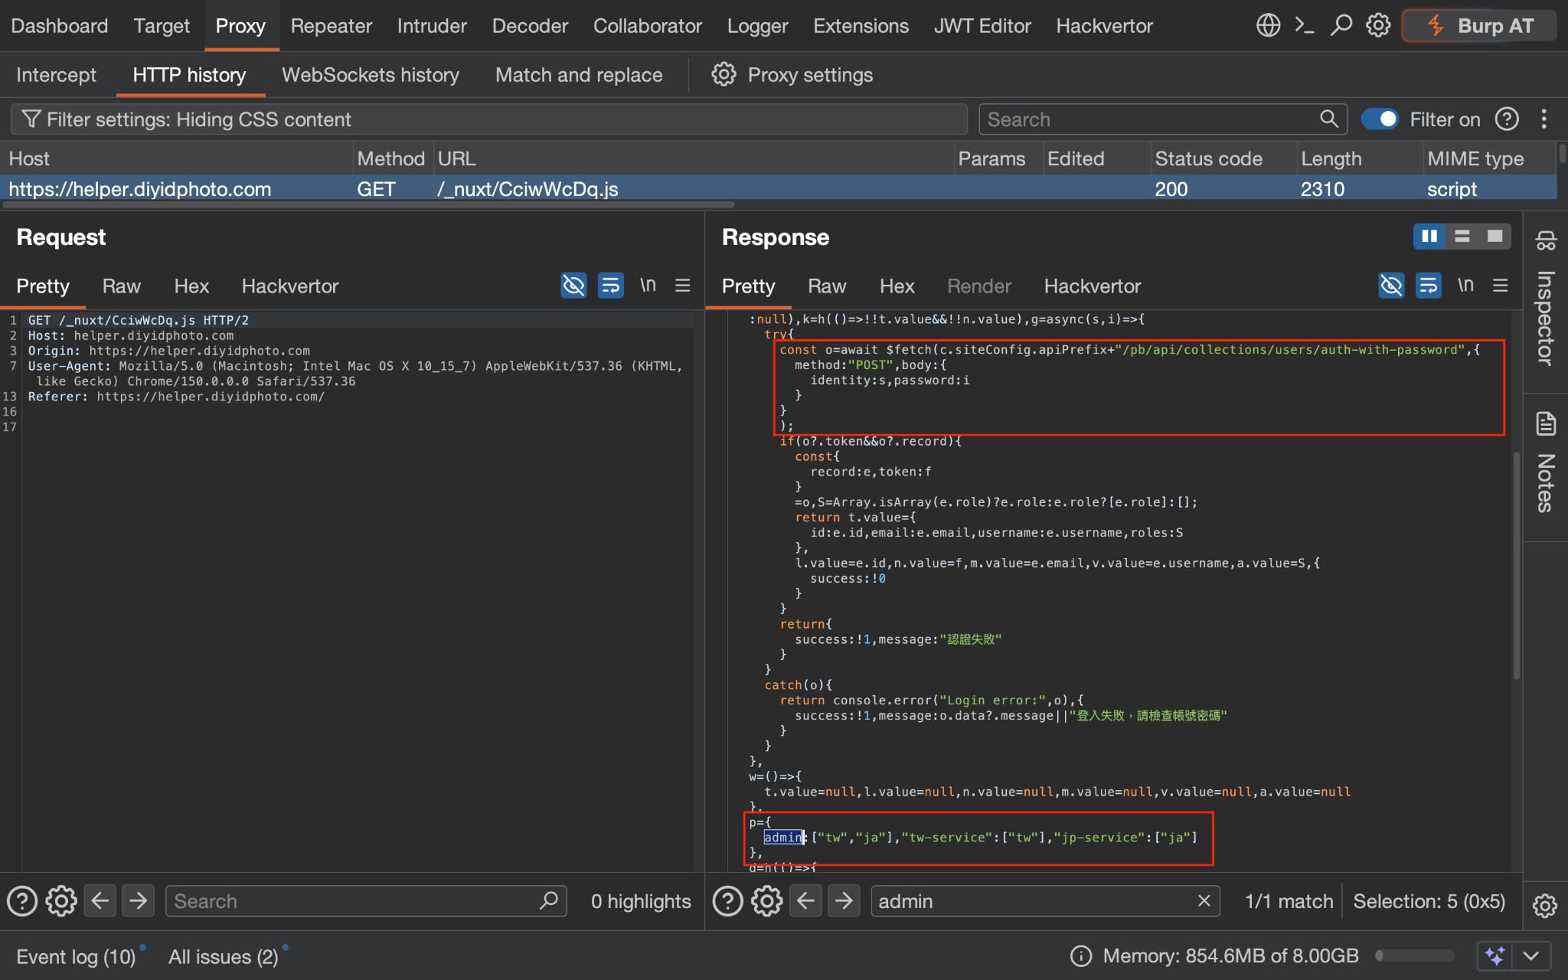The height and width of the screenshot is (980, 1568).
Task: Click the HTTP history search field
Action: (x=1163, y=119)
